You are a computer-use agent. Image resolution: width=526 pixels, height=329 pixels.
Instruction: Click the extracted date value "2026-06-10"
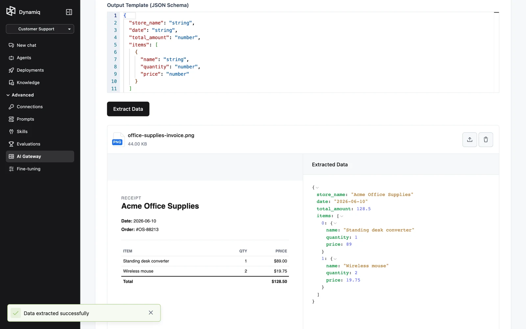point(351,202)
